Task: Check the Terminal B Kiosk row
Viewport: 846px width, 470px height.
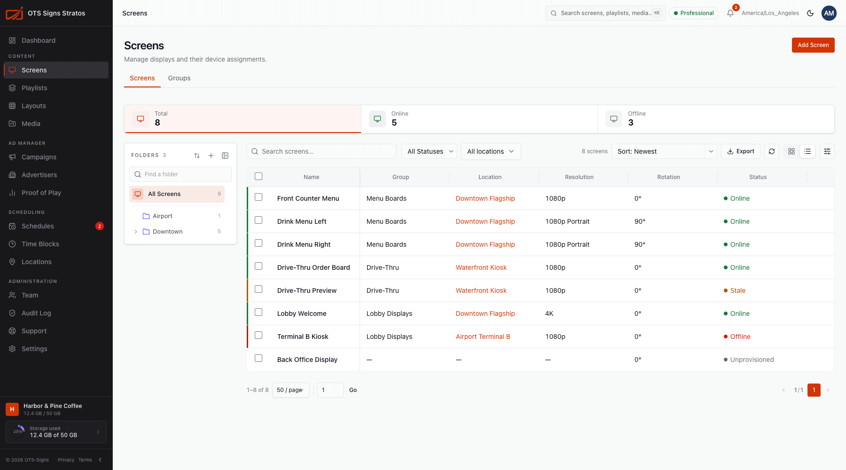Action: pyautogui.click(x=258, y=335)
